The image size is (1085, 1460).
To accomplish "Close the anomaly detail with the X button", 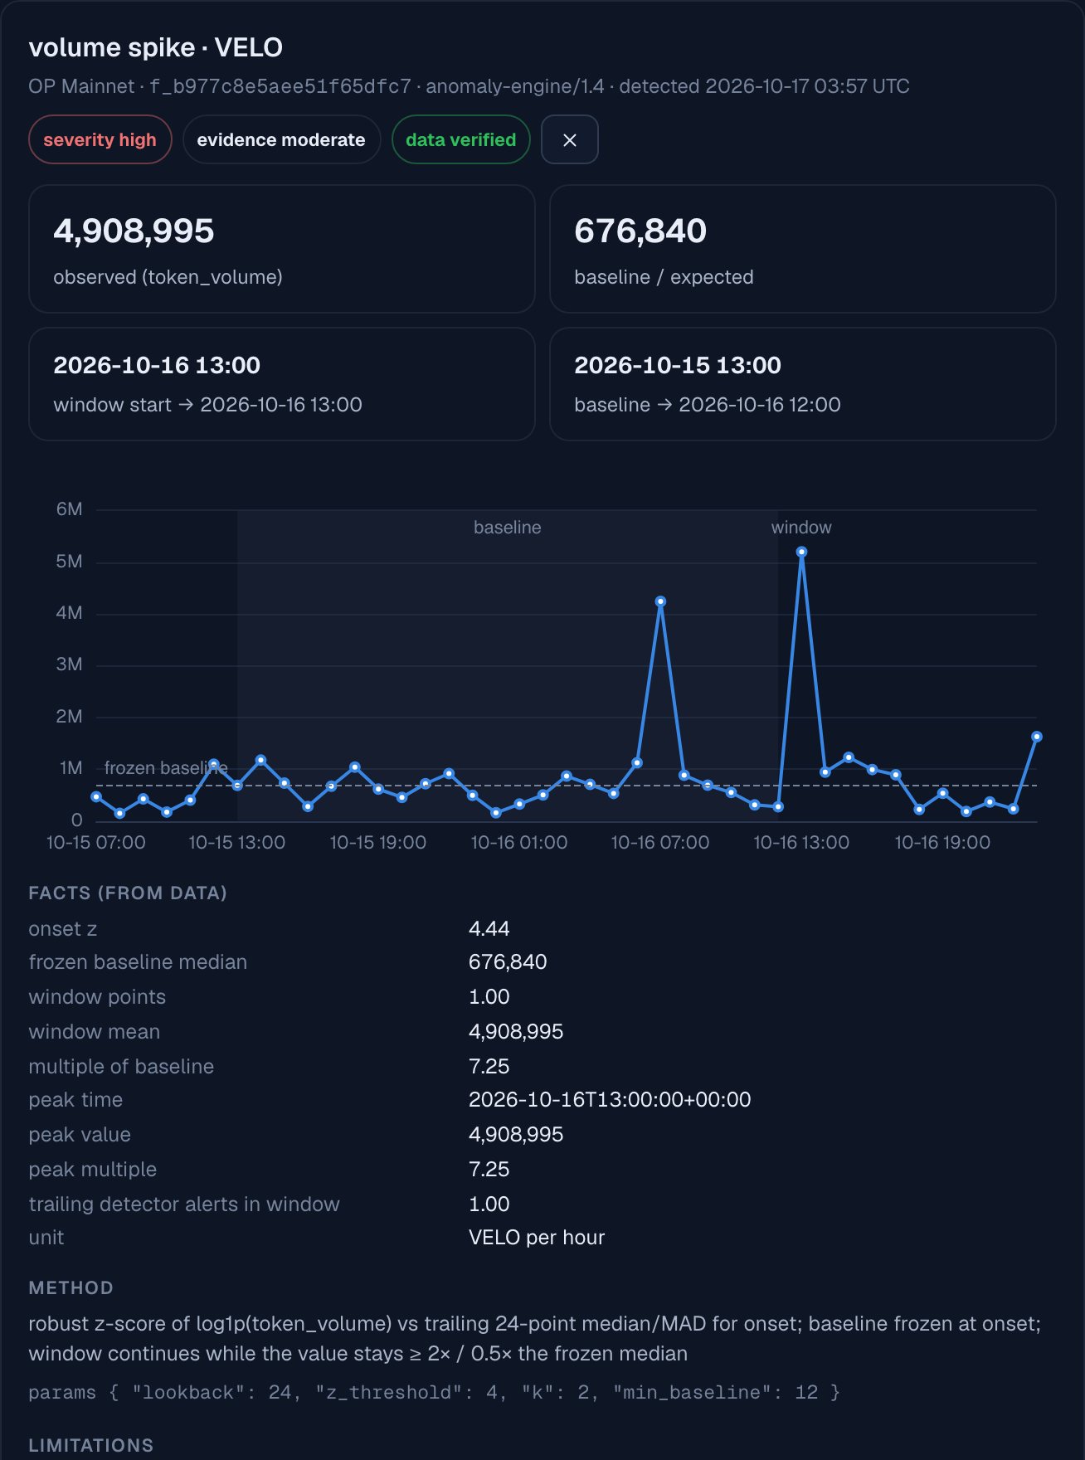I will tap(569, 139).
